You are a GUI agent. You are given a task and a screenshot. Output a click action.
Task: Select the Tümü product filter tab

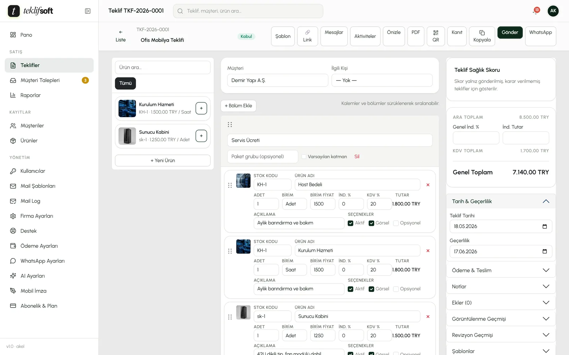(125, 83)
